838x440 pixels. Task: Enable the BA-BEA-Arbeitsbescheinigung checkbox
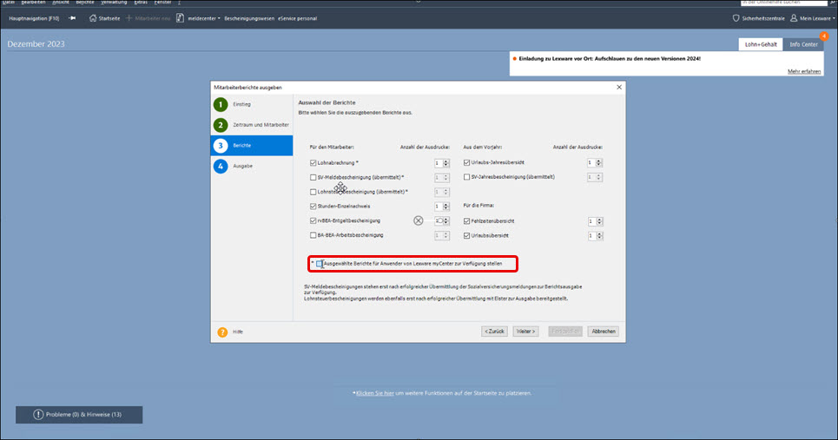tap(313, 235)
